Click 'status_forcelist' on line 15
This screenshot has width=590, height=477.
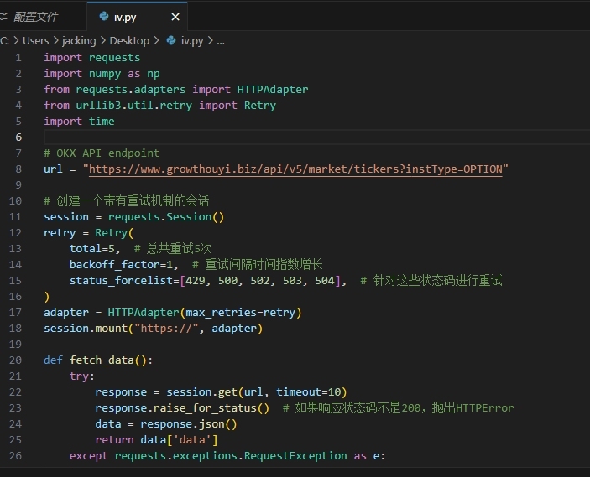[121, 280]
